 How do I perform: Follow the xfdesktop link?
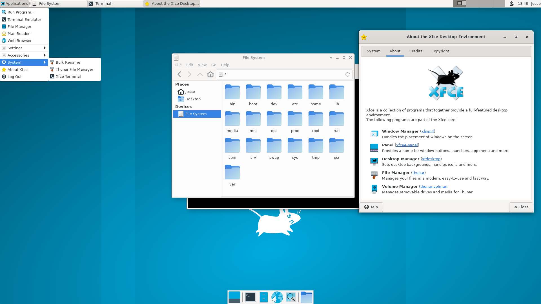tap(431, 159)
